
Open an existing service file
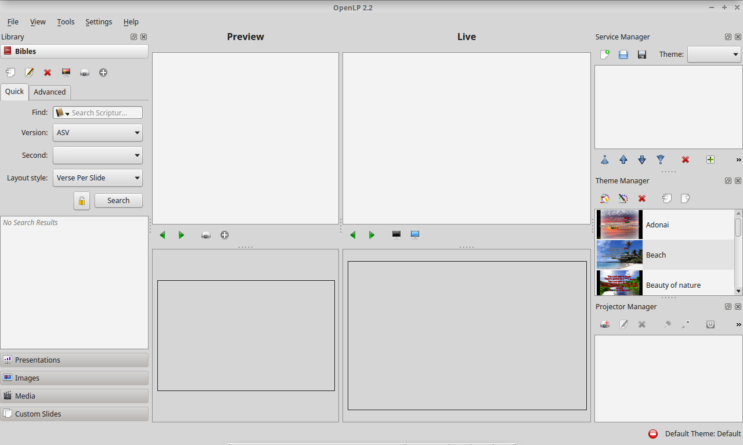623,55
